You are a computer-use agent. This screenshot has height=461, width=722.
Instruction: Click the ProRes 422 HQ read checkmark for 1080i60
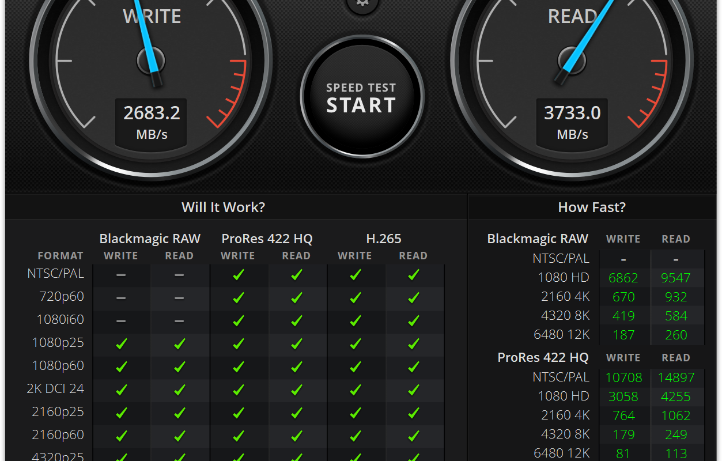(x=297, y=321)
